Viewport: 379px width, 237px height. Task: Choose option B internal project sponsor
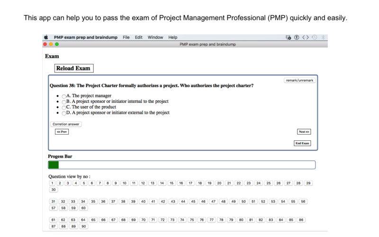point(64,102)
